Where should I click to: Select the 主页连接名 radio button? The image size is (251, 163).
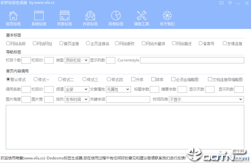point(88,43)
